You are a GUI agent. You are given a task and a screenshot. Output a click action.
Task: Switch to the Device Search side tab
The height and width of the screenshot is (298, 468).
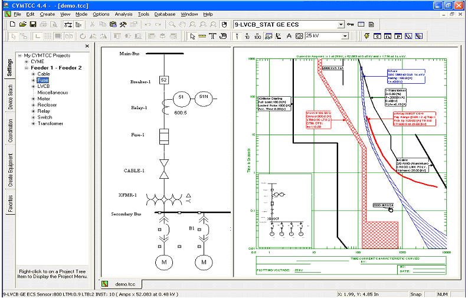coord(11,97)
